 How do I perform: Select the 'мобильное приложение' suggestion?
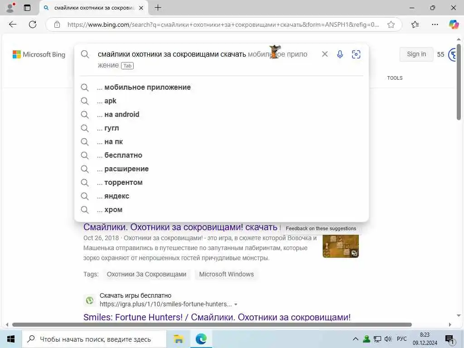click(x=148, y=87)
